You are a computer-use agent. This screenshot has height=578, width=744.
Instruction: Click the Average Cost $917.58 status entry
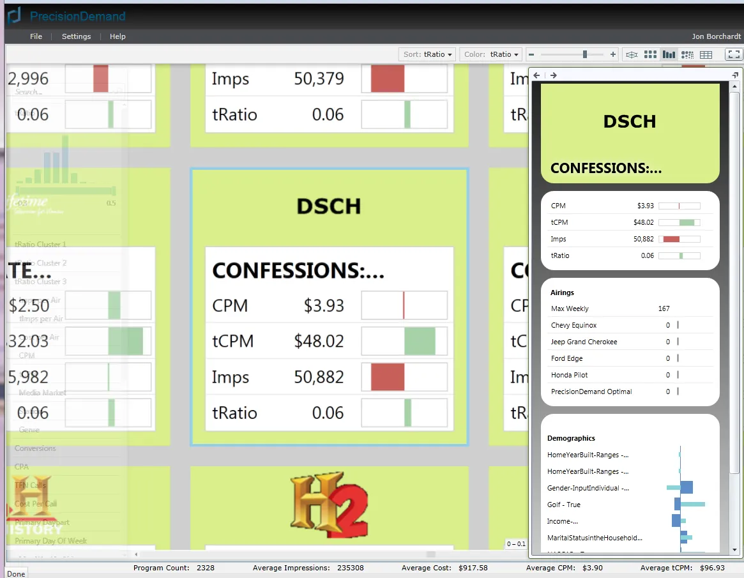pos(444,568)
